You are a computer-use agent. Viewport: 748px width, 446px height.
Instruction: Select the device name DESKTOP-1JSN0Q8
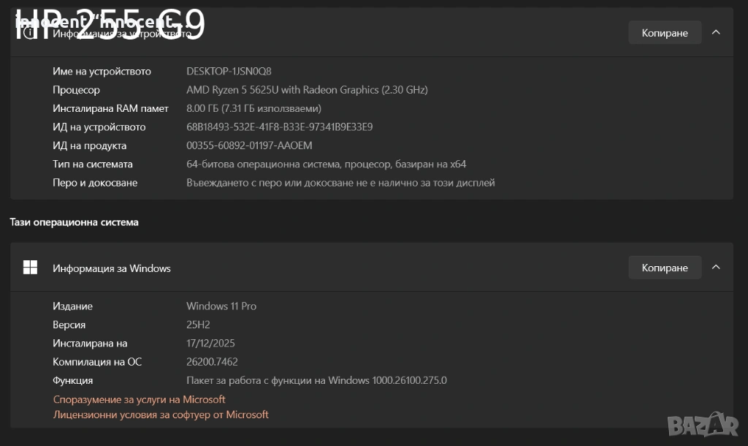click(229, 71)
